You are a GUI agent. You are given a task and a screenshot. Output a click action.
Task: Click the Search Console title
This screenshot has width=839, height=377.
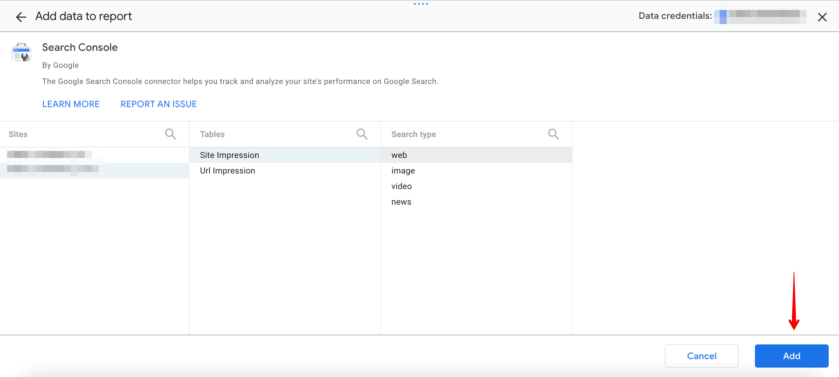click(x=80, y=48)
